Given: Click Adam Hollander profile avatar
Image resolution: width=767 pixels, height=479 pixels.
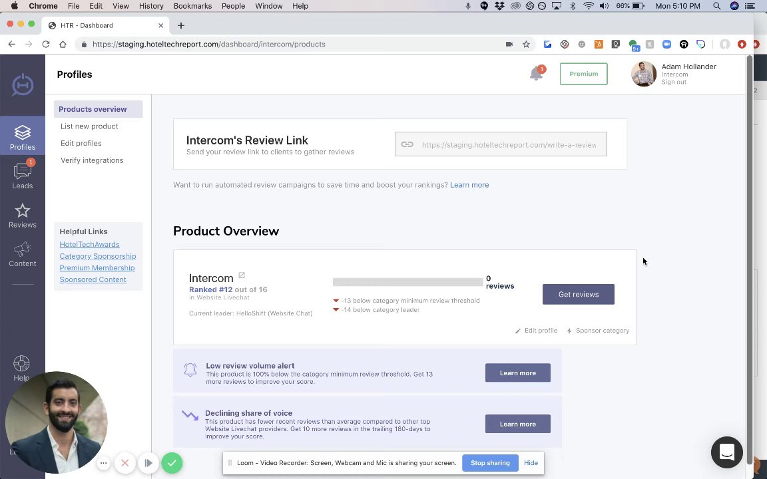Looking at the screenshot, I should (x=644, y=74).
